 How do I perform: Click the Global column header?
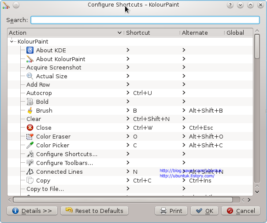(x=238, y=33)
